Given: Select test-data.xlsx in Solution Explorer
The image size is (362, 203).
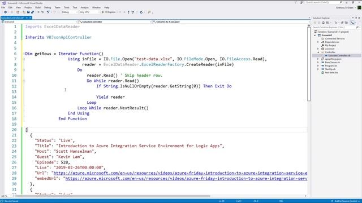Looking at the screenshot, I should pyautogui.click(x=329, y=73).
